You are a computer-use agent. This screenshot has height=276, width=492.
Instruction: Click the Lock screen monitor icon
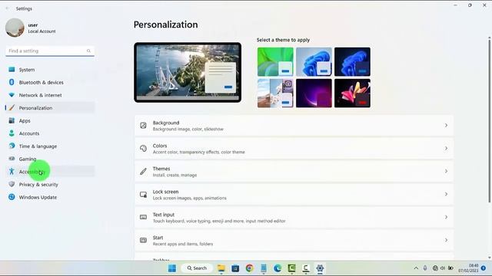[143, 194]
